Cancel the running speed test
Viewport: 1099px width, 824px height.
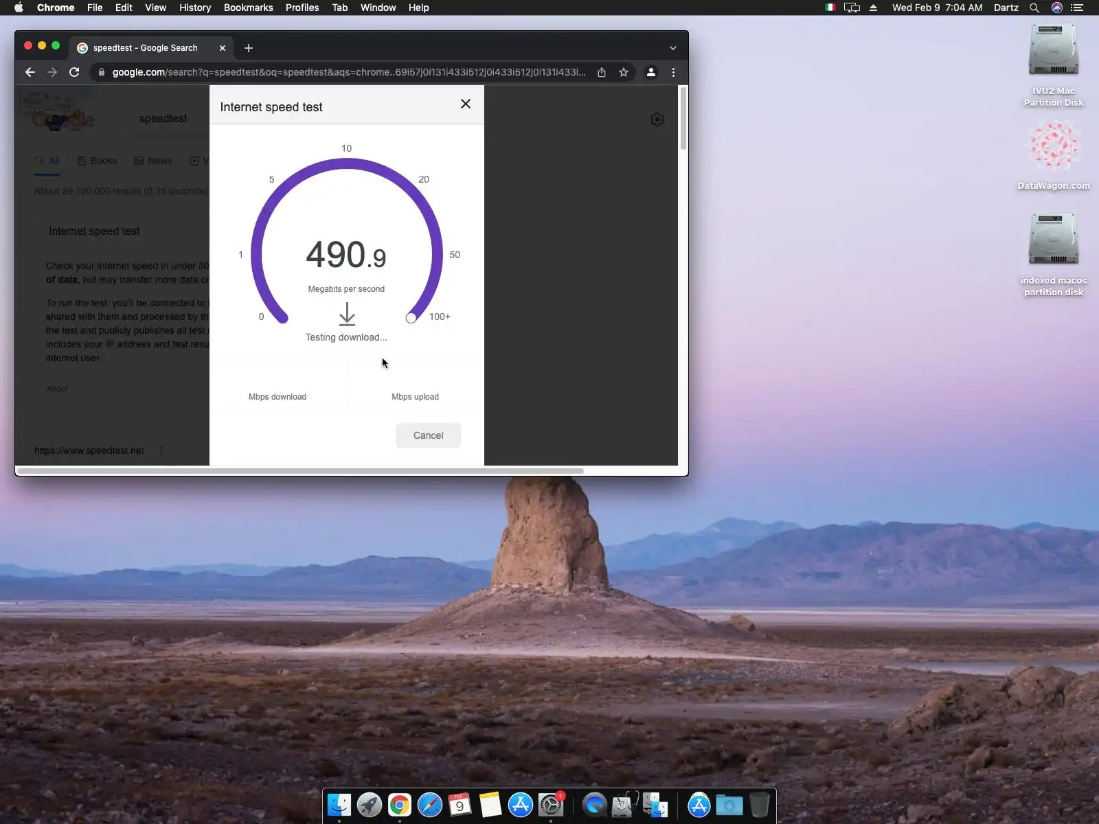pos(429,435)
